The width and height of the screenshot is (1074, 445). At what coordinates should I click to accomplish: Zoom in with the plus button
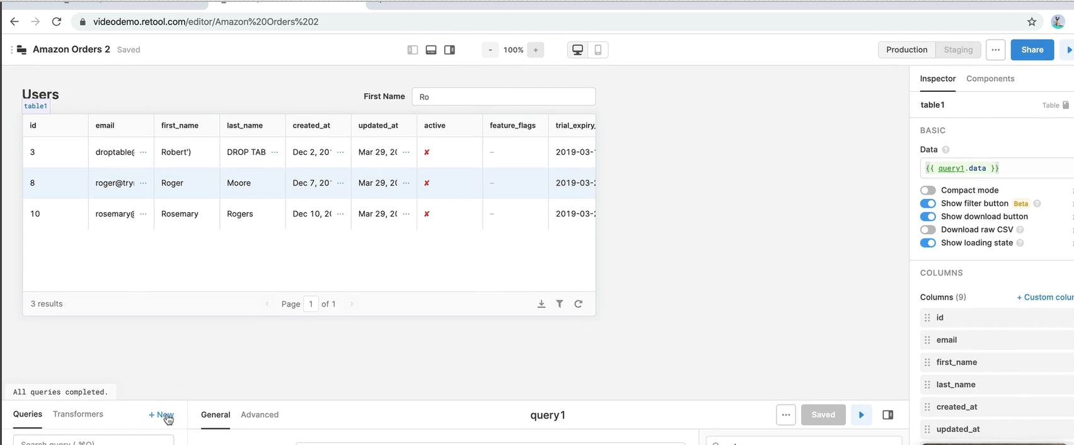pyautogui.click(x=536, y=50)
